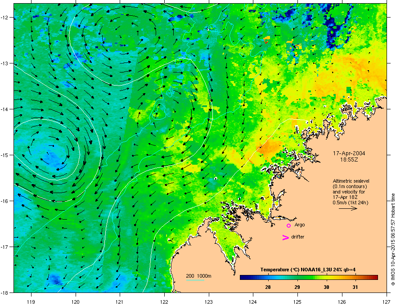This screenshot has height=306, width=396.
Task: Click the '122' longitude axis label
Action: tap(164, 302)
